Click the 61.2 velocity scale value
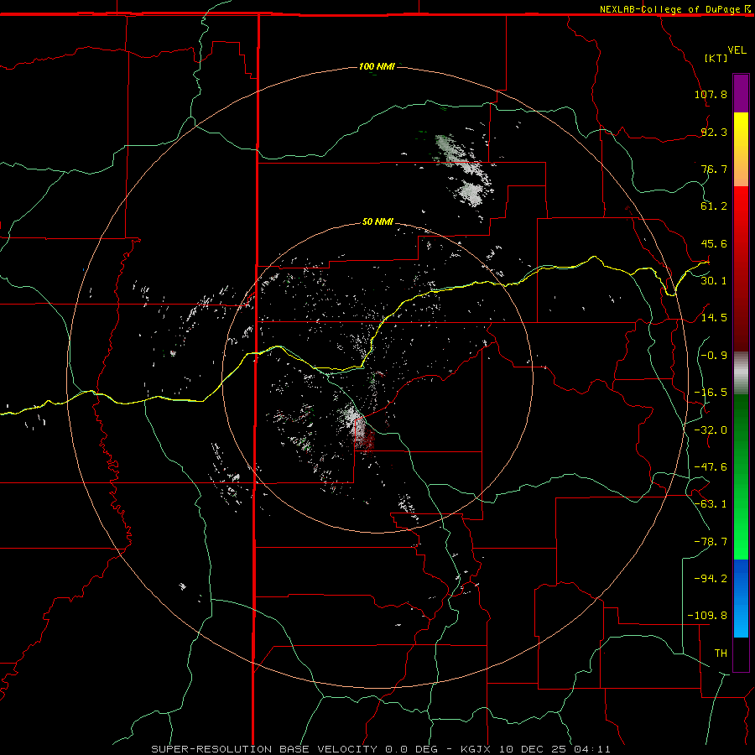The width and height of the screenshot is (755, 755). pyautogui.click(x=714, y=206)
